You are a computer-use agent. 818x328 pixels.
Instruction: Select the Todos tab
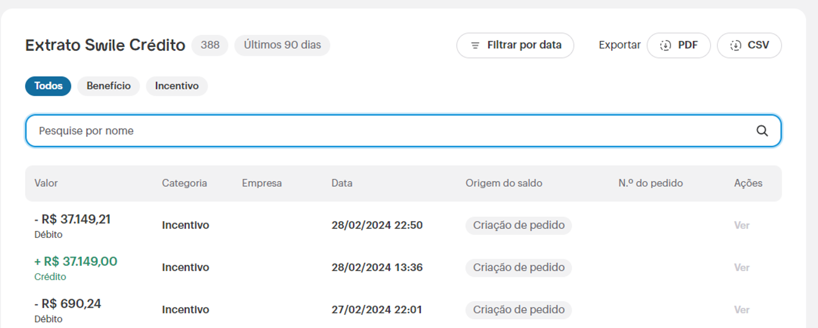coord(48,86)
